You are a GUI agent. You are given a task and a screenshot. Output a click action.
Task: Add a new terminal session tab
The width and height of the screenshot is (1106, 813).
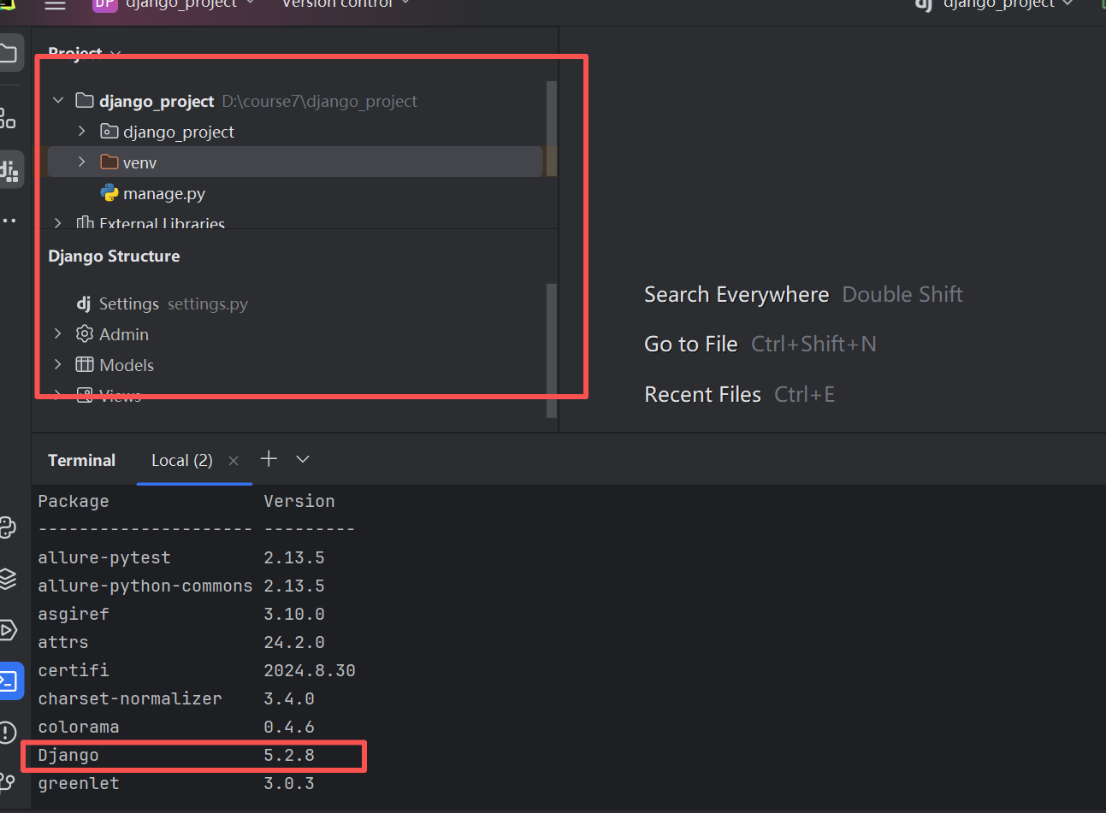[x=269, y=459]
